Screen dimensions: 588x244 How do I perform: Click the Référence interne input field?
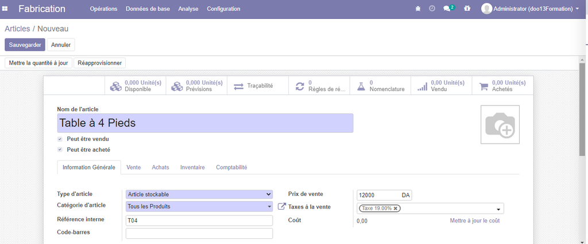199,221
